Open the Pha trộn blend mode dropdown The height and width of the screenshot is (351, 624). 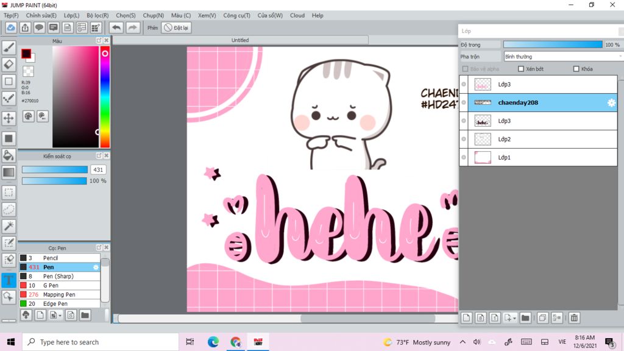tap(562, 57)
